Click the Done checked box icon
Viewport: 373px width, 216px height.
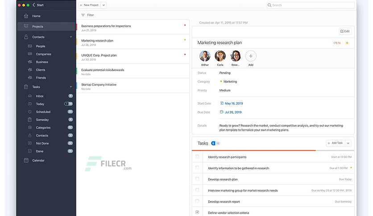coord(30,151)
